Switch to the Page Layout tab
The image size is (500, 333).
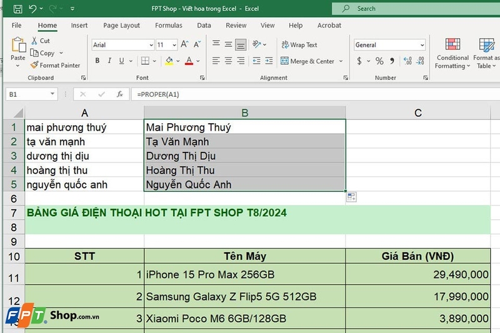click(121, 25)
